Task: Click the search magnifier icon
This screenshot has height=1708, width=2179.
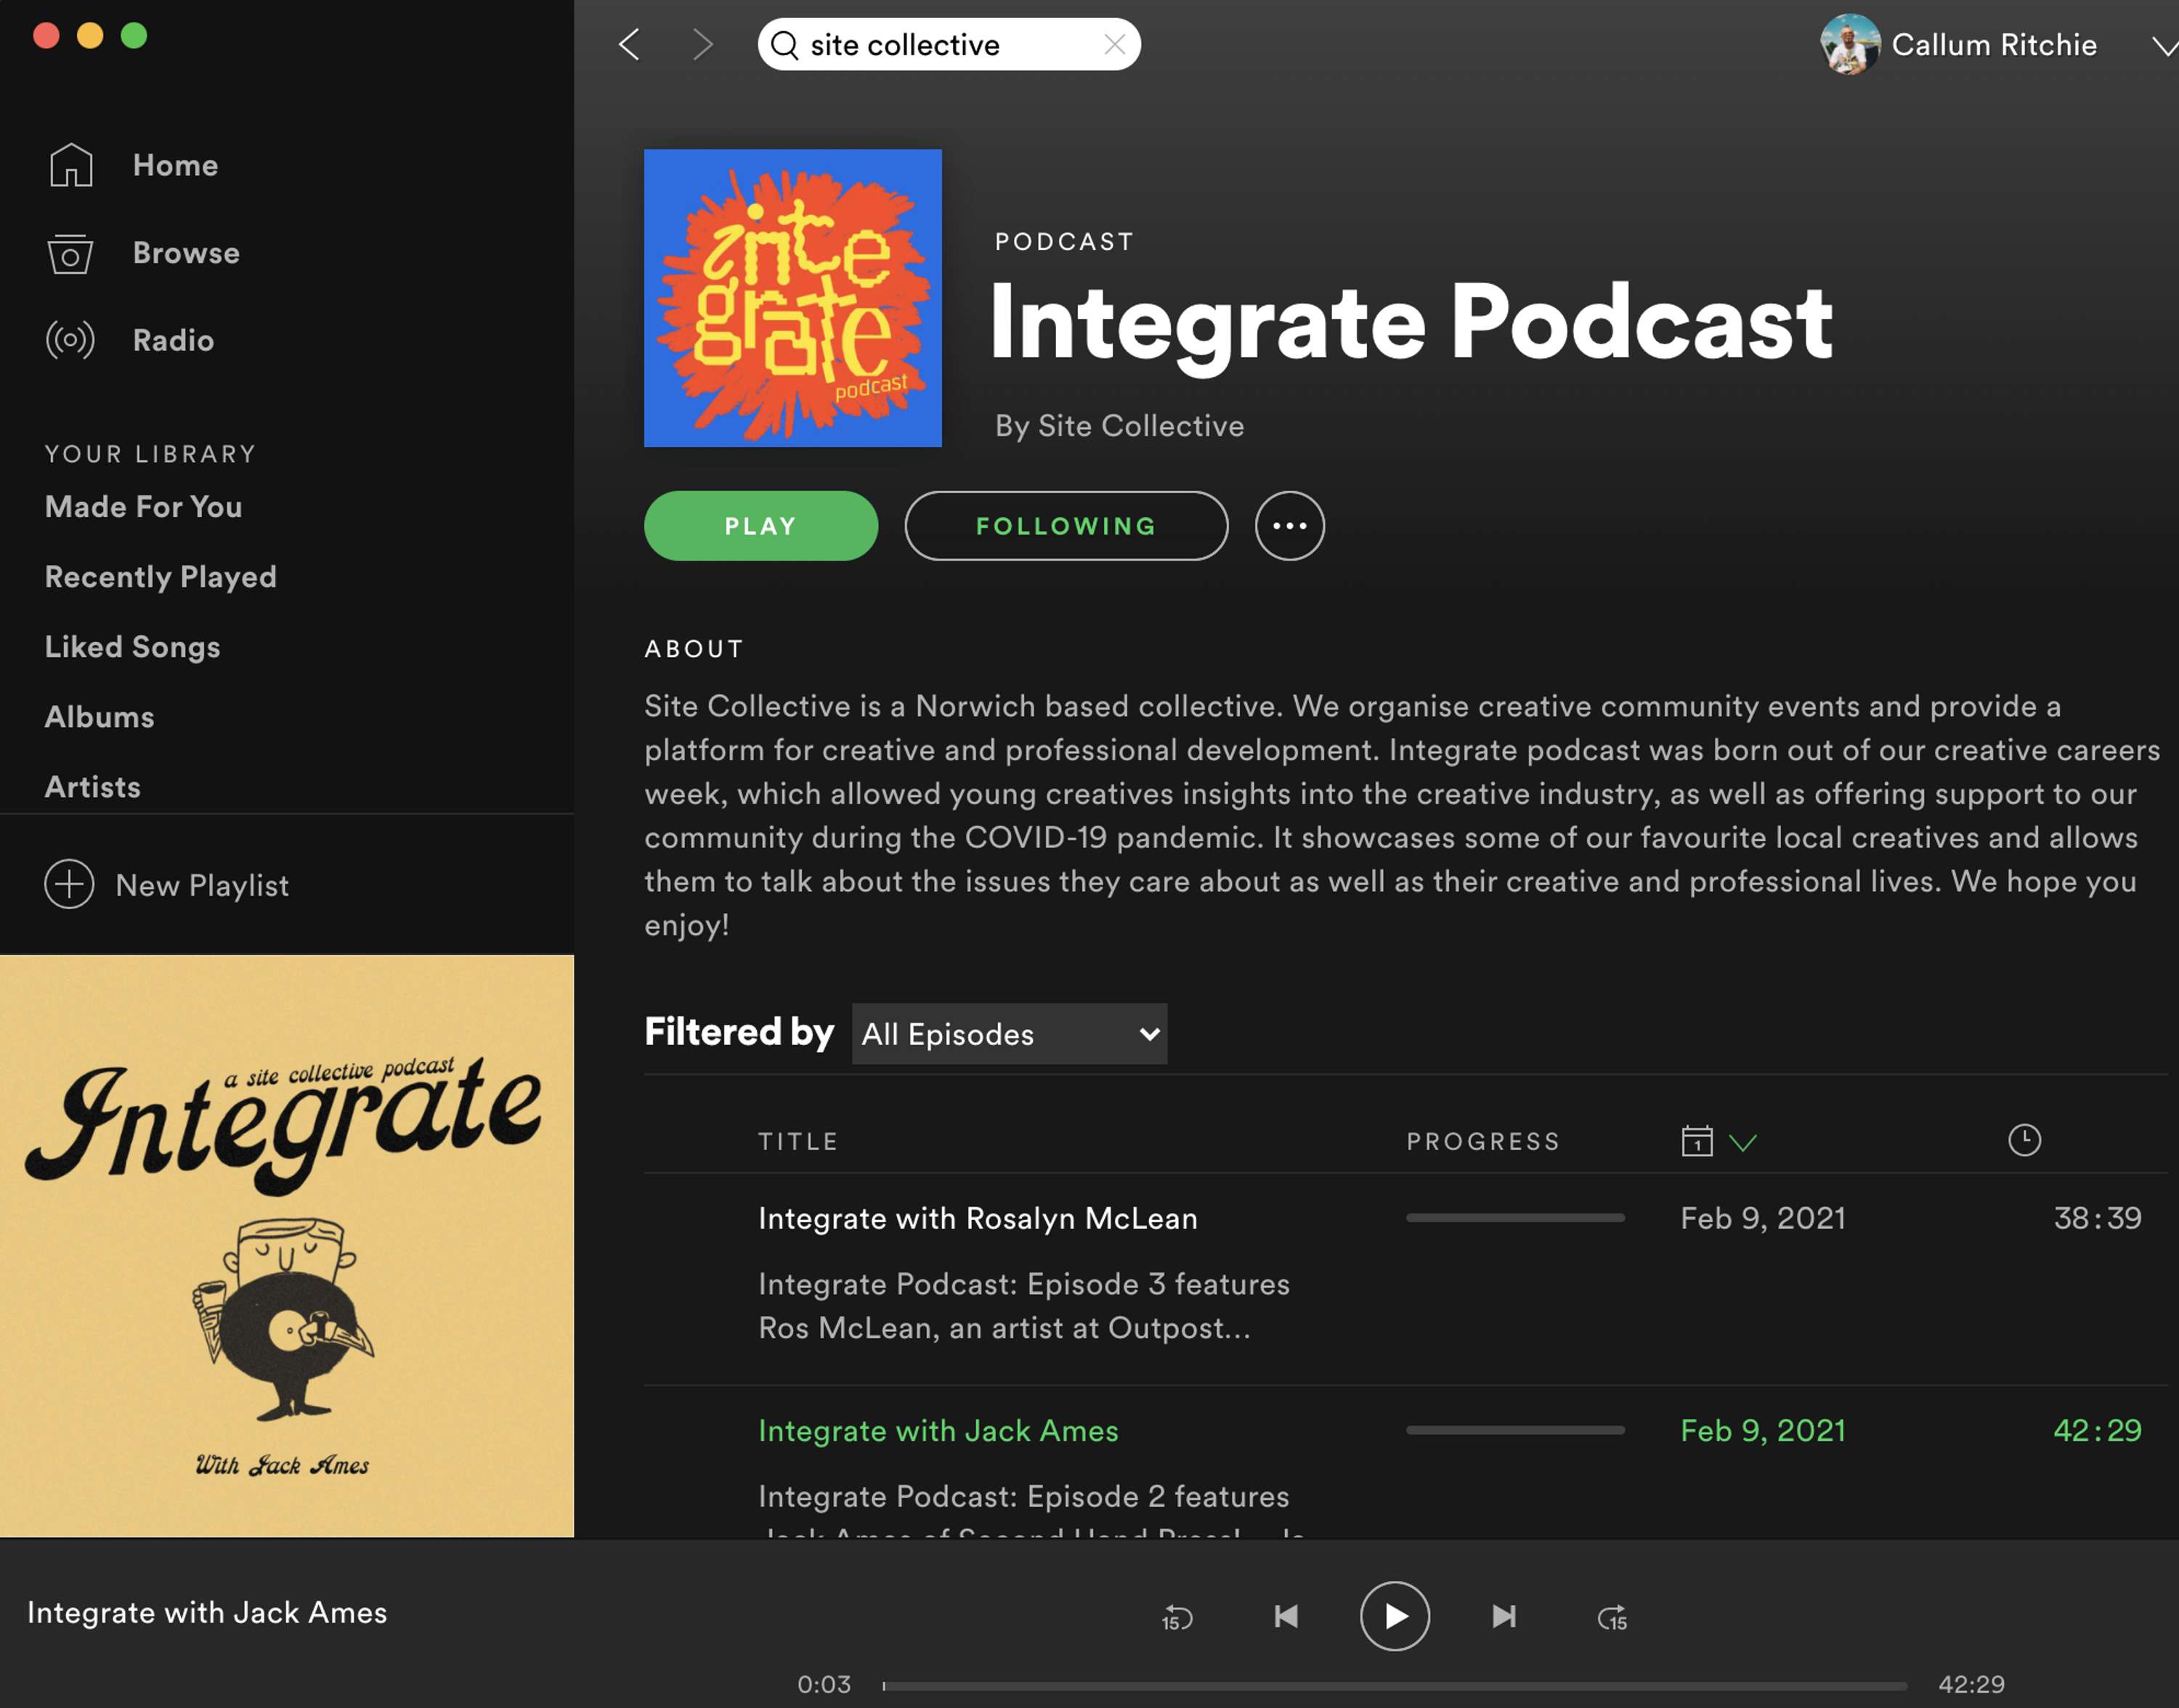Action: (785, 45)
